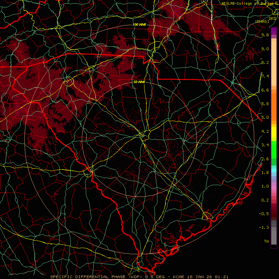This screenshot has width=279, height=279.
Task: Click the 5.8 scale label
Action: [265, 104]
